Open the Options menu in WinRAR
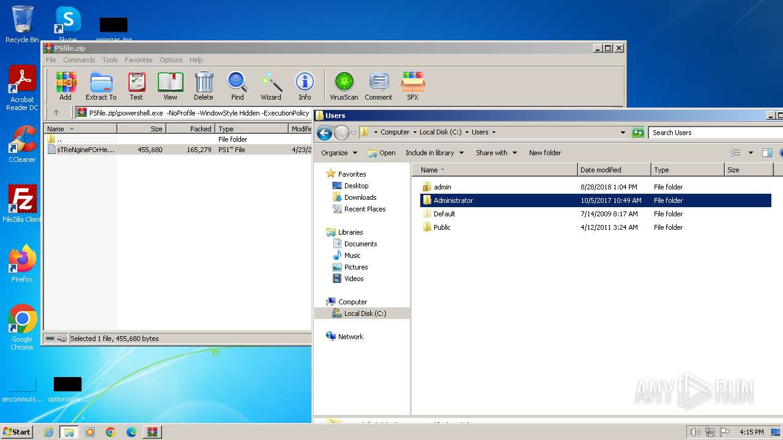783x440 pixels. click(171, 60)
